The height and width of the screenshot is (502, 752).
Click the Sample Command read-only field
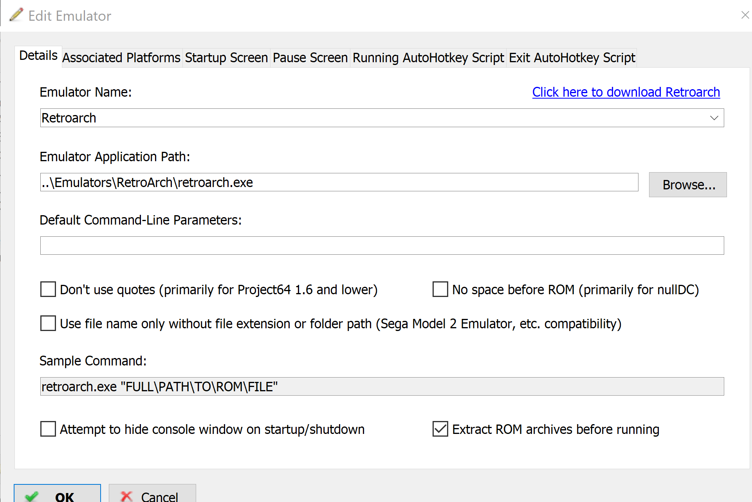click(x=382, y=387)
